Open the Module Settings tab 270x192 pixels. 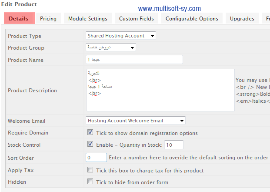click(88, 18)
